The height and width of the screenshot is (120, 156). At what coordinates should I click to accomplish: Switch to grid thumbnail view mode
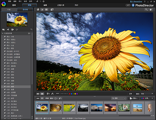click(46, 9)
